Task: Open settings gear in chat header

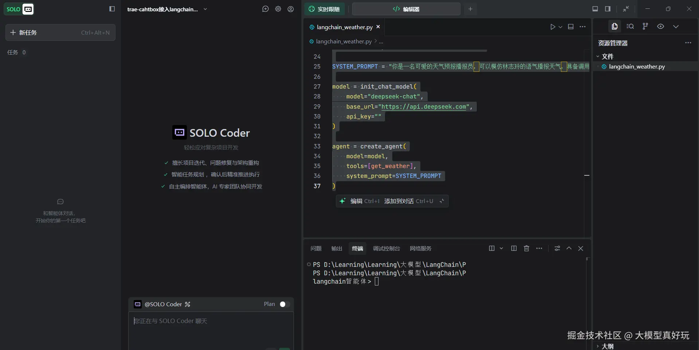Action: coord(278,9)
